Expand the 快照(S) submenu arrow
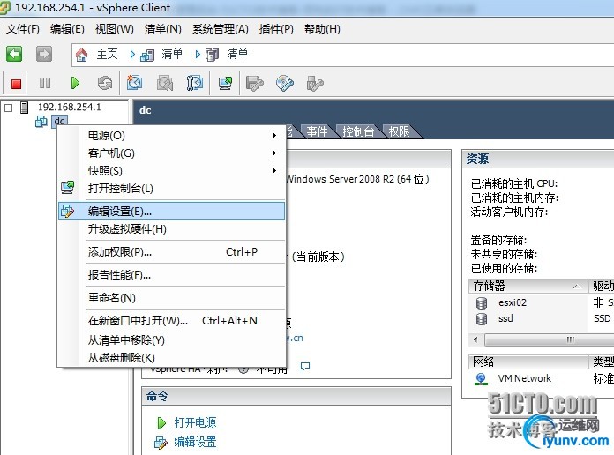614x455 pixels. (274, 170)
